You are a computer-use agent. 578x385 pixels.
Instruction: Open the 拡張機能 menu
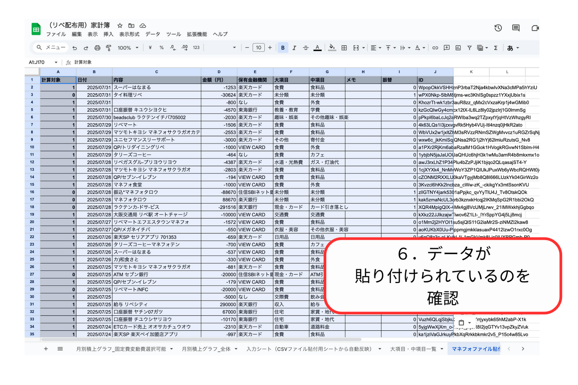pyautogui.click(x=197, y=34)
